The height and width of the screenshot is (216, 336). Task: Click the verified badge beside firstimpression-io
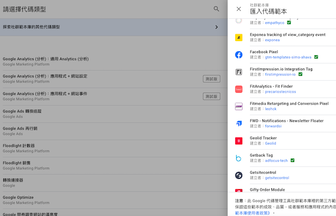(300, 74)
